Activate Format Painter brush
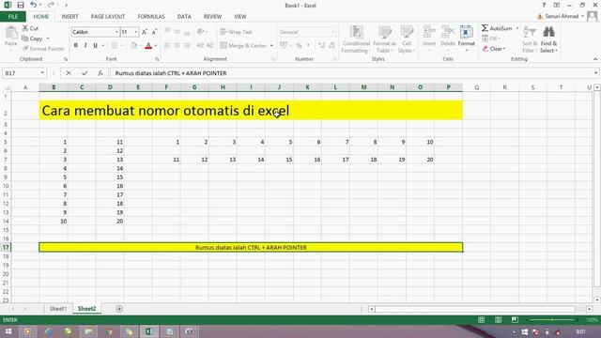The width and height of the screenshot is (601, 338). (43, 49)
